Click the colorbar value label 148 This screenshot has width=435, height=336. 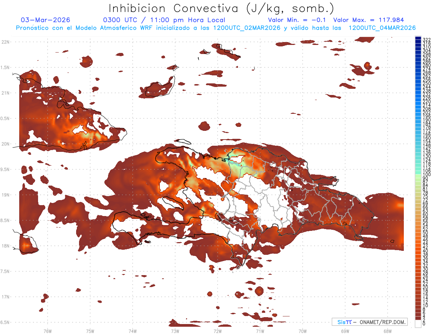[x=426, y=145]
